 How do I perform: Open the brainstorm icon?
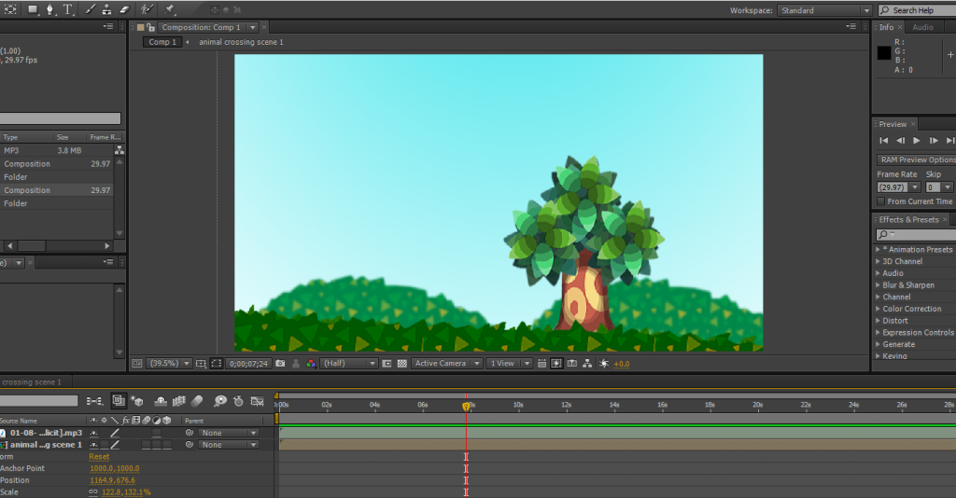coord(220,401)
